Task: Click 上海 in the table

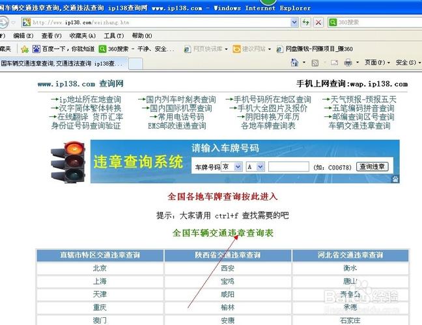Action: coord(100,281)
